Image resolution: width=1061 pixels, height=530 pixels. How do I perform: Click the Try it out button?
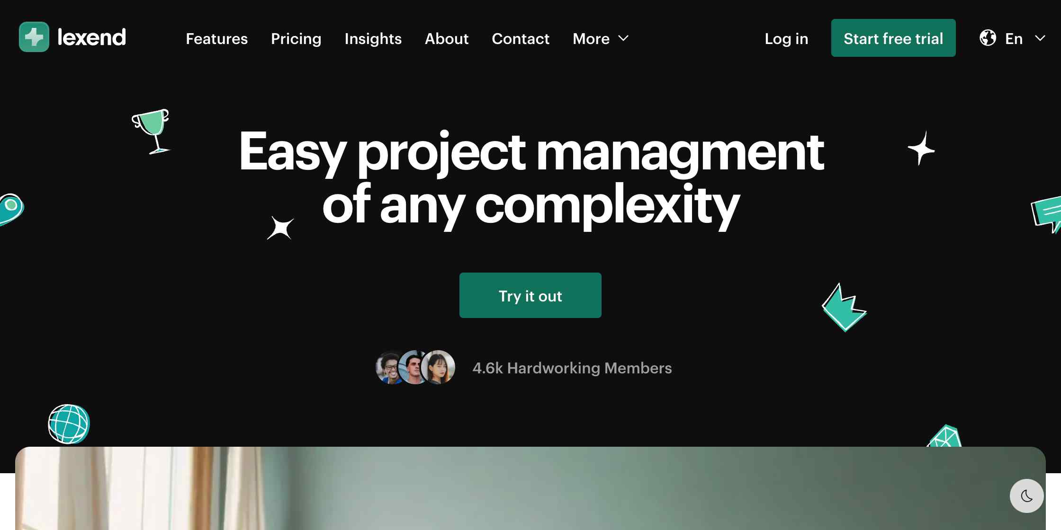tap(530, 295)
